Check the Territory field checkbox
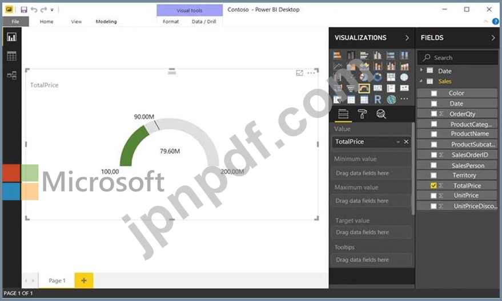Viewport: 502px width, 301px height. 434,175
